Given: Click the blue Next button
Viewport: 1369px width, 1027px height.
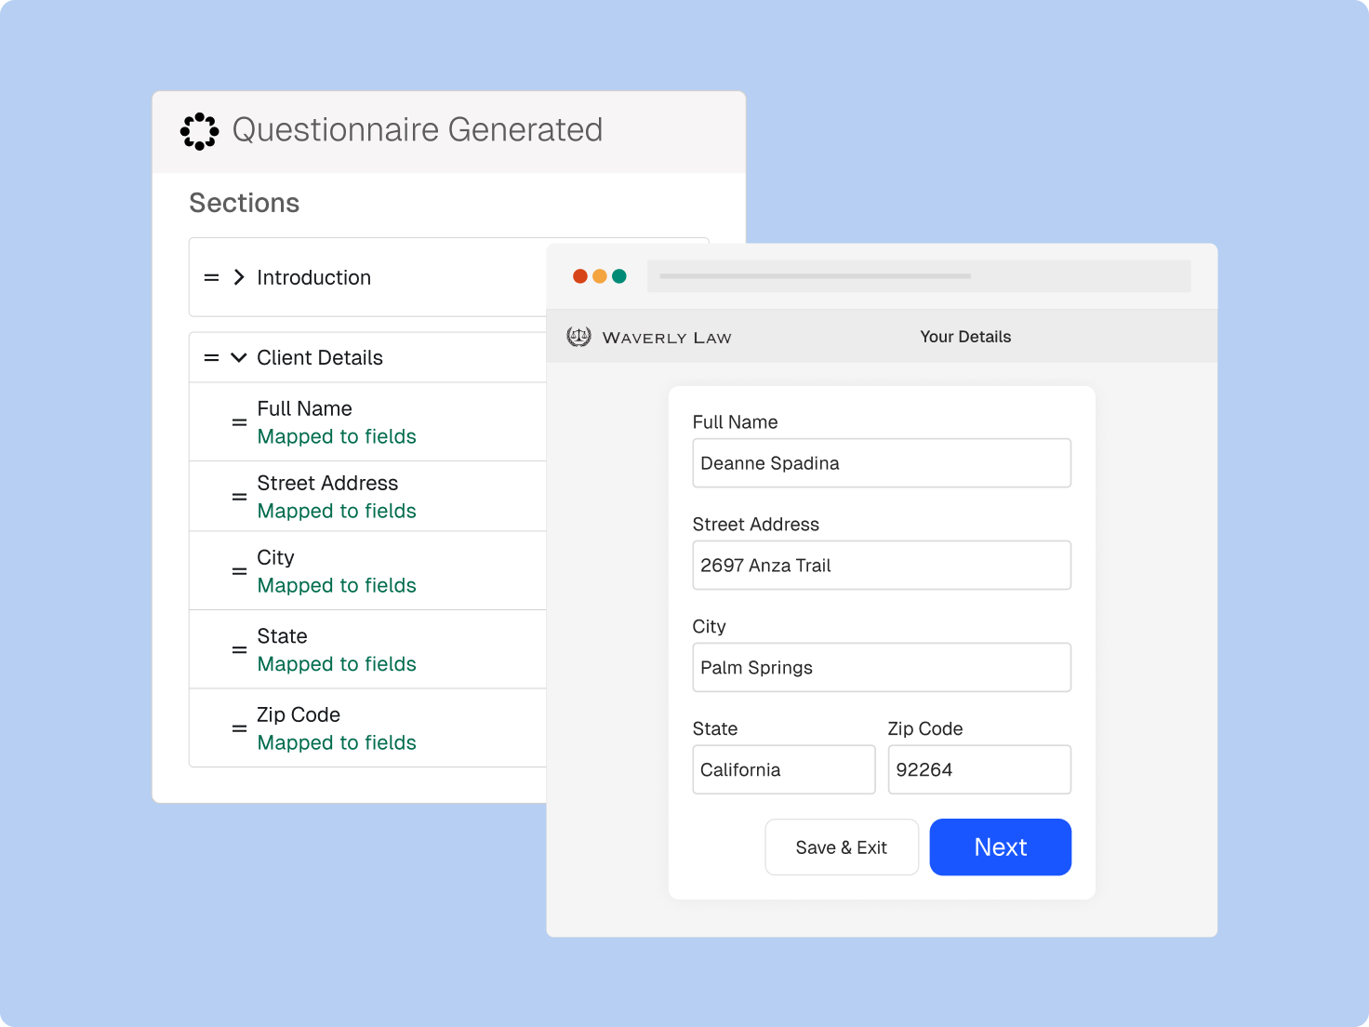Looking at the screenshot, I should [x=1001, y=847].
